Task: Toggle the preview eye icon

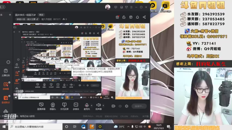Action: click(120, 106)
